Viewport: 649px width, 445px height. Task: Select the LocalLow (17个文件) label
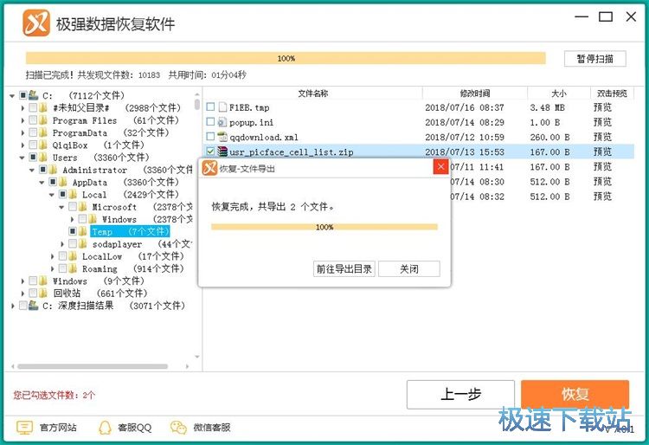[132, 256]
